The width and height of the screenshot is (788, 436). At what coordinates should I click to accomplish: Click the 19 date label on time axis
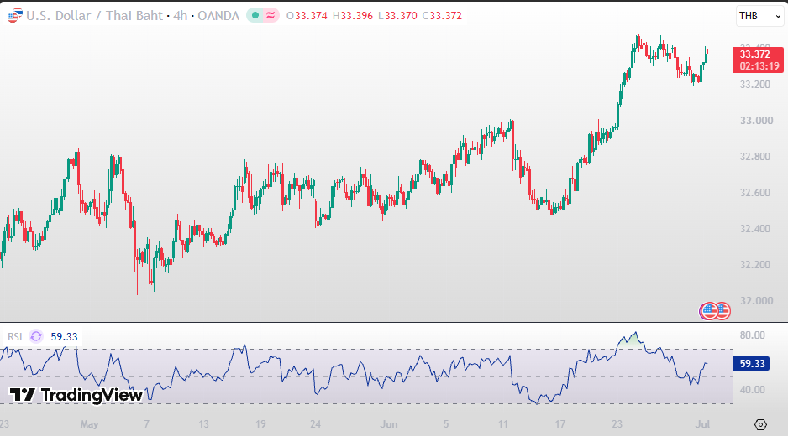pos(260,424)
